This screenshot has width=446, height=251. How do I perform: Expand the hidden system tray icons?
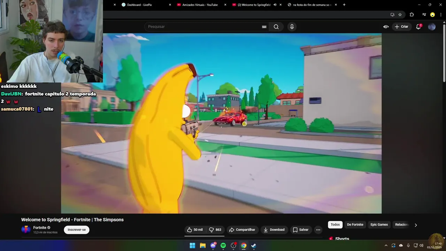(386, 245)
